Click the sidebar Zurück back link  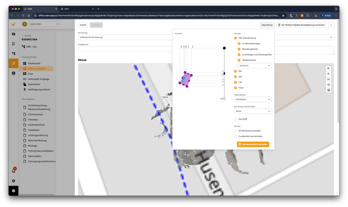[x=26, y=36]
